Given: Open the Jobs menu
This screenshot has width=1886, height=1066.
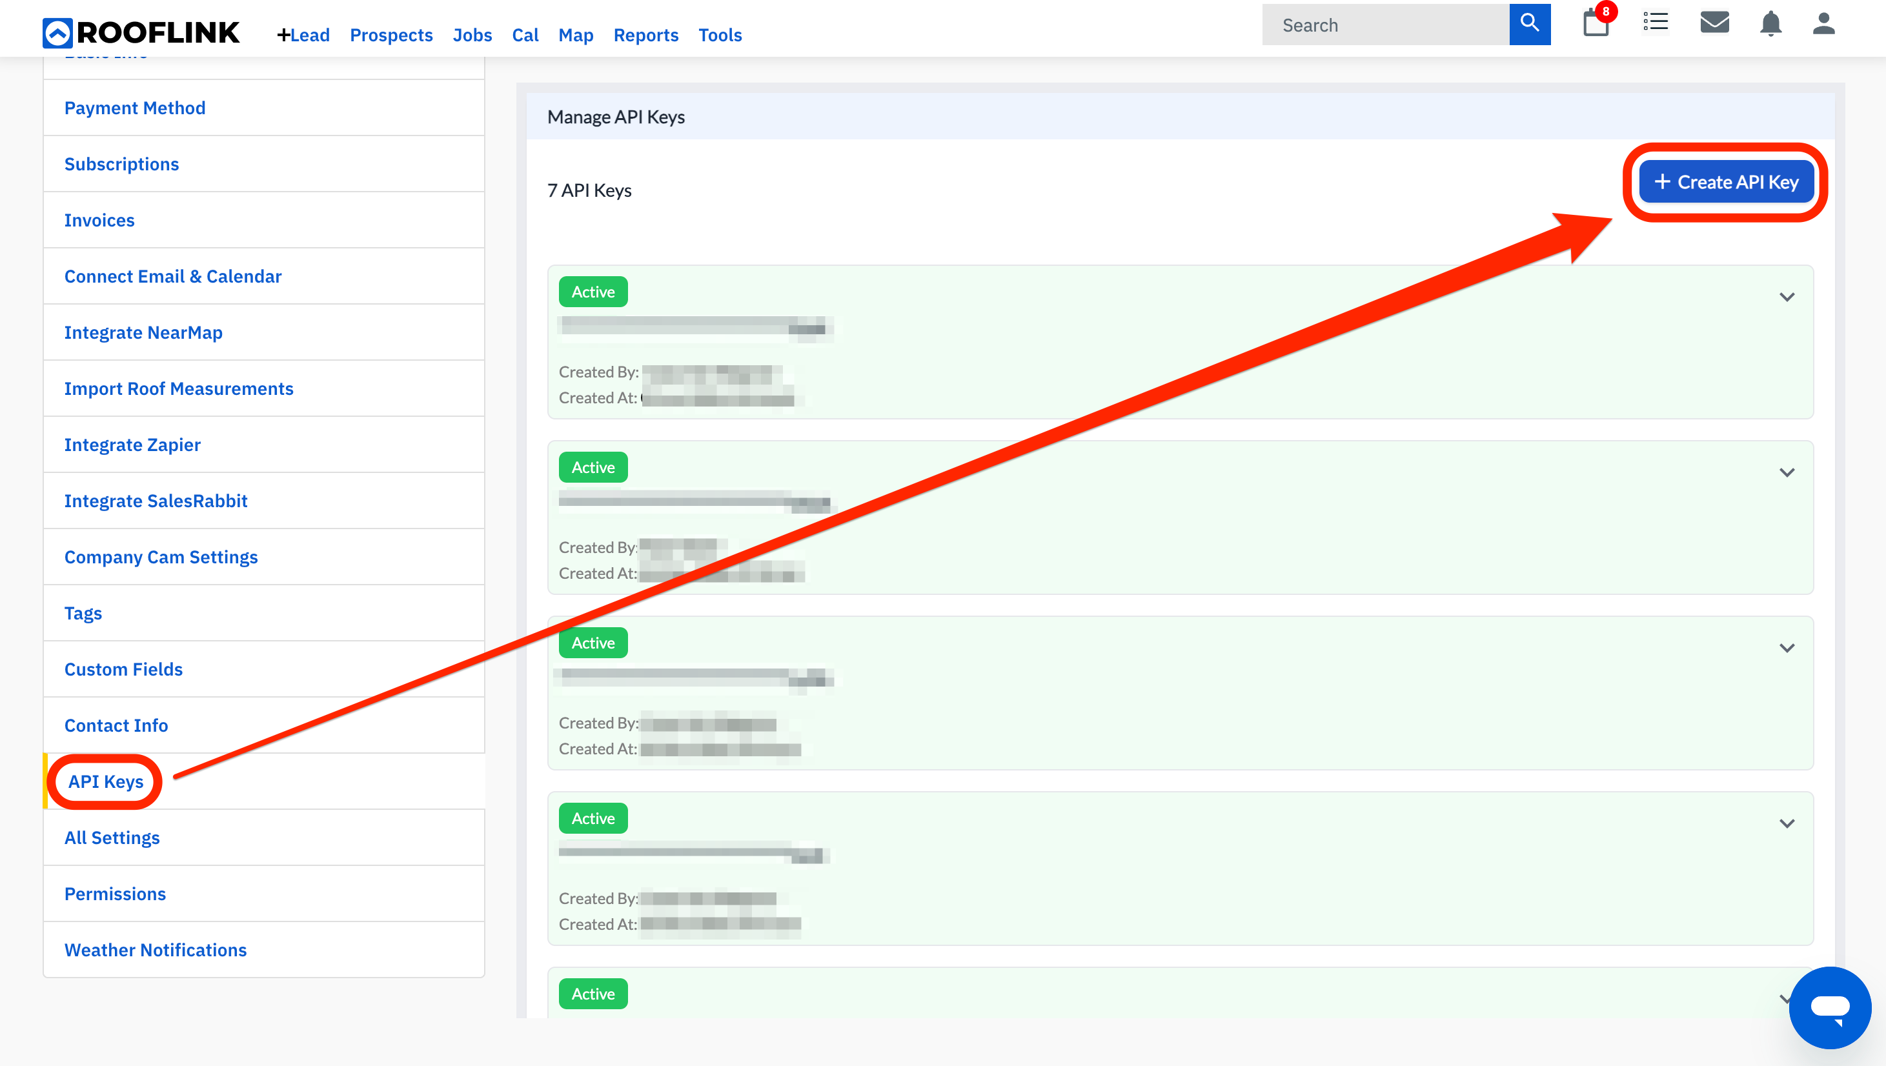Looking at the screenshot, I should pyautogui.click(x=472, y=35).
